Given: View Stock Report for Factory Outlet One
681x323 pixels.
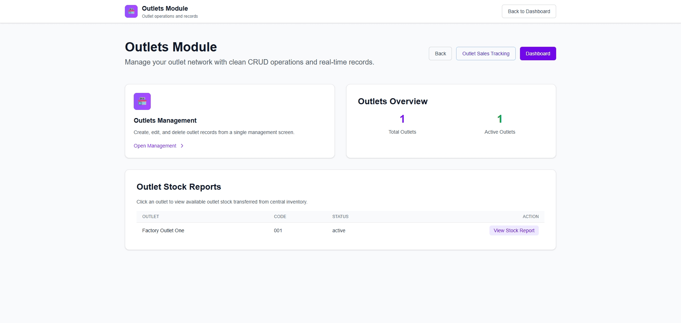Looking at the screenshot, I should tap(514, 230).
